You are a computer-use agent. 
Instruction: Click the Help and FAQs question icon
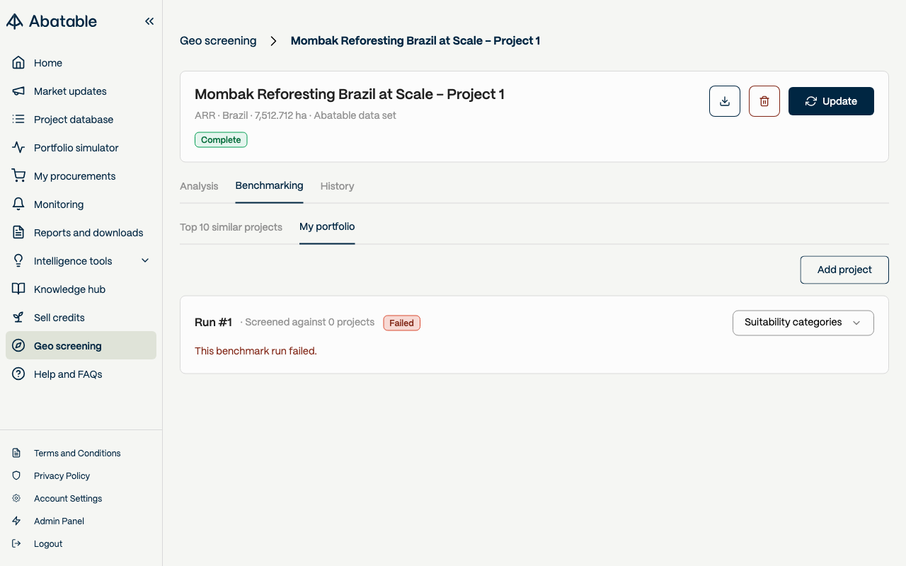(19, 374)
